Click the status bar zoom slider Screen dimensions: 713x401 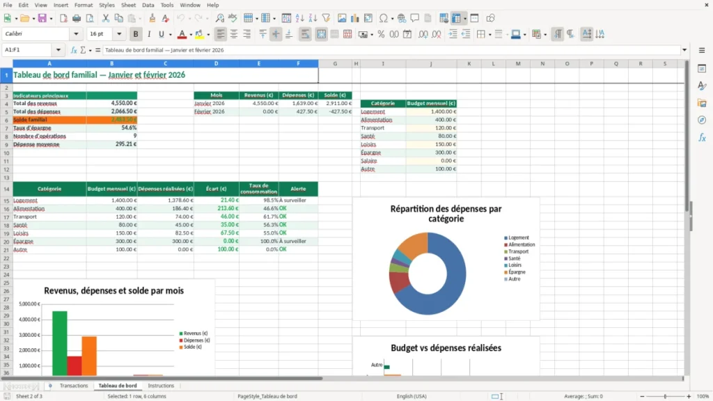pos(665,396)
